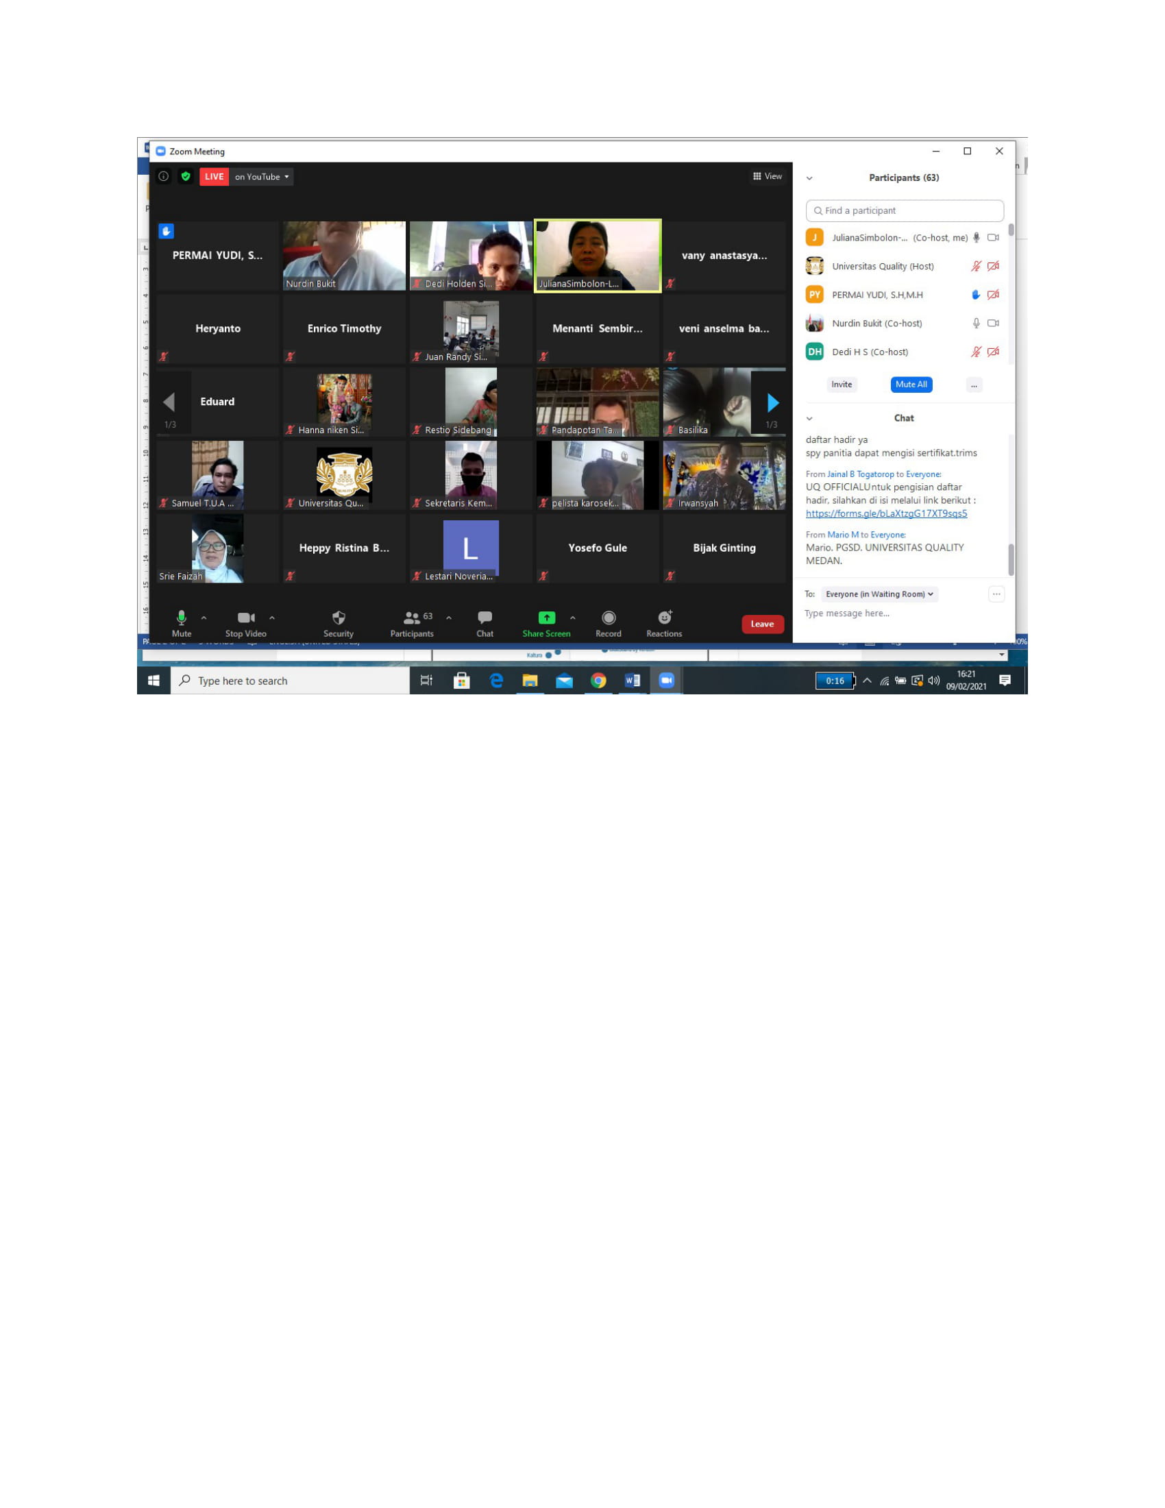The image size is (1165, 1508).
Task: Open chat more options ellipsis button
Action: (x=996, y=594)
